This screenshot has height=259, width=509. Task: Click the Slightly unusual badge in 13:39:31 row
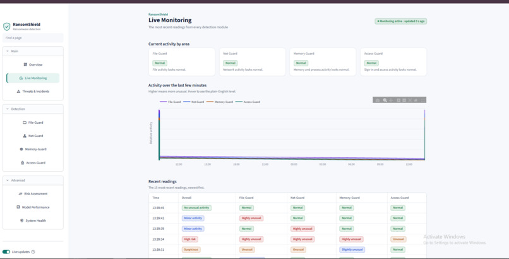(352, 250)
